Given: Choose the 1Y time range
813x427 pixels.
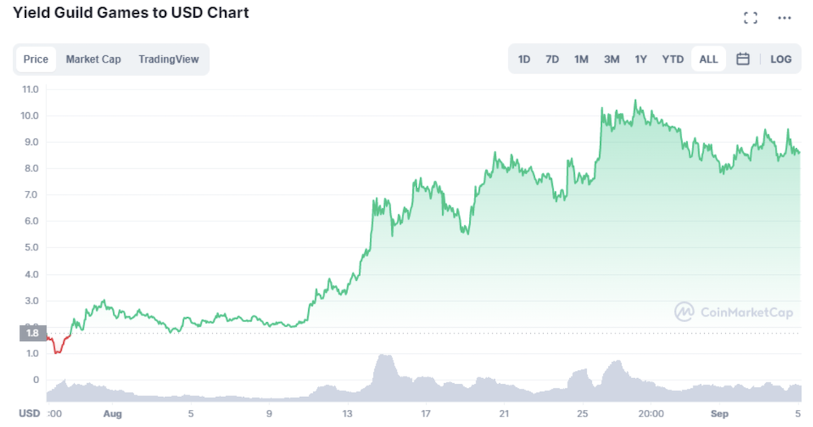Looking at the screenshot, I should click(641, 59).
